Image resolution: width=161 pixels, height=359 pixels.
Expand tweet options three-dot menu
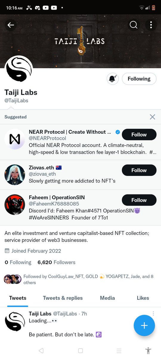pos(153,314)
